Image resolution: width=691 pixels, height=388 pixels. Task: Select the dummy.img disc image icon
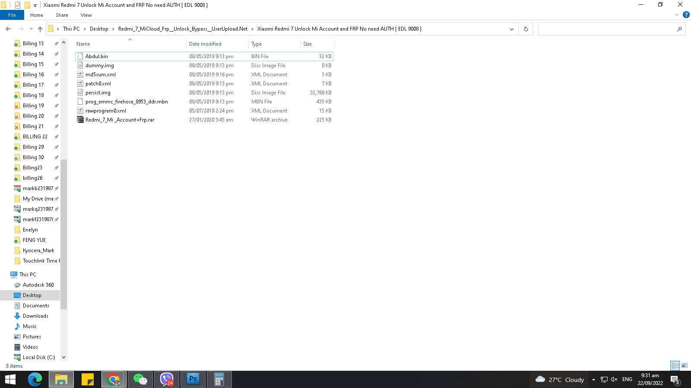[x=80, y=66]
